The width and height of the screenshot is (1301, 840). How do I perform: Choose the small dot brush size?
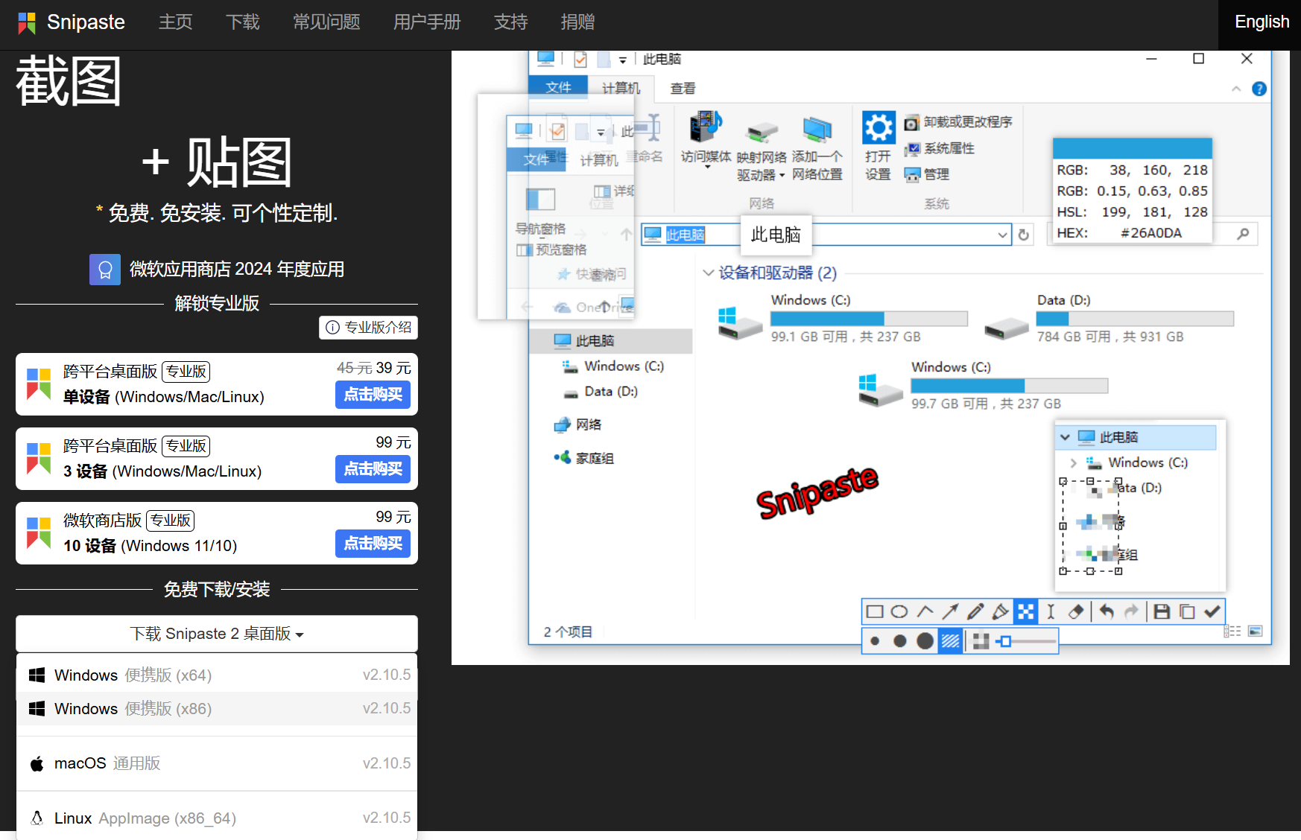[x=875, y=641]
